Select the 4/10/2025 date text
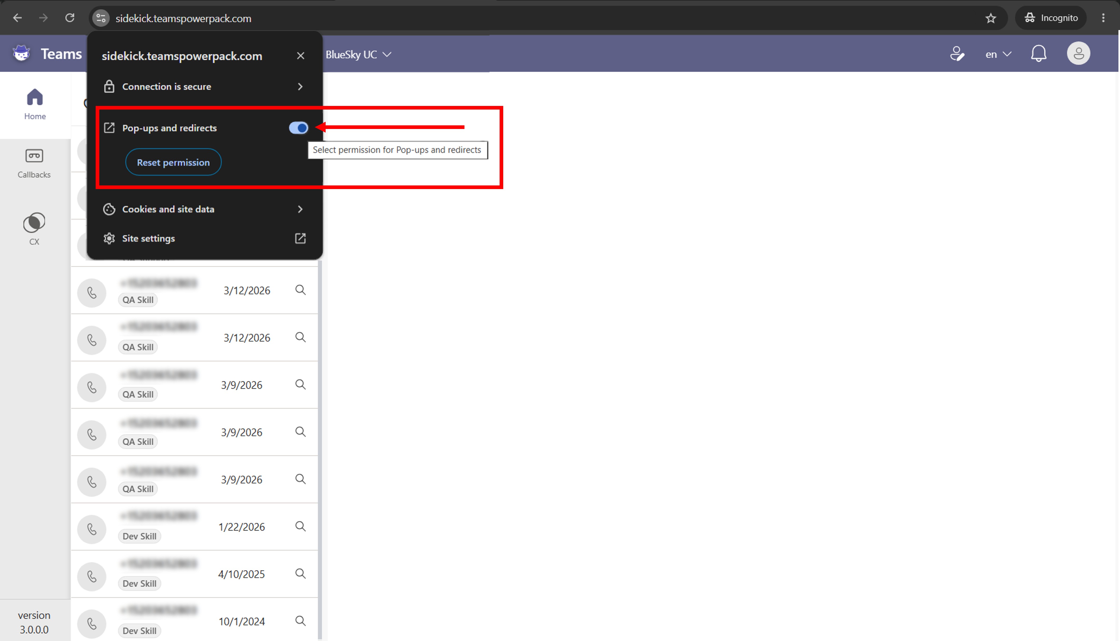The width and height of the screenshot is (1120, 641). pyautogui.click(x=241, y=574)
